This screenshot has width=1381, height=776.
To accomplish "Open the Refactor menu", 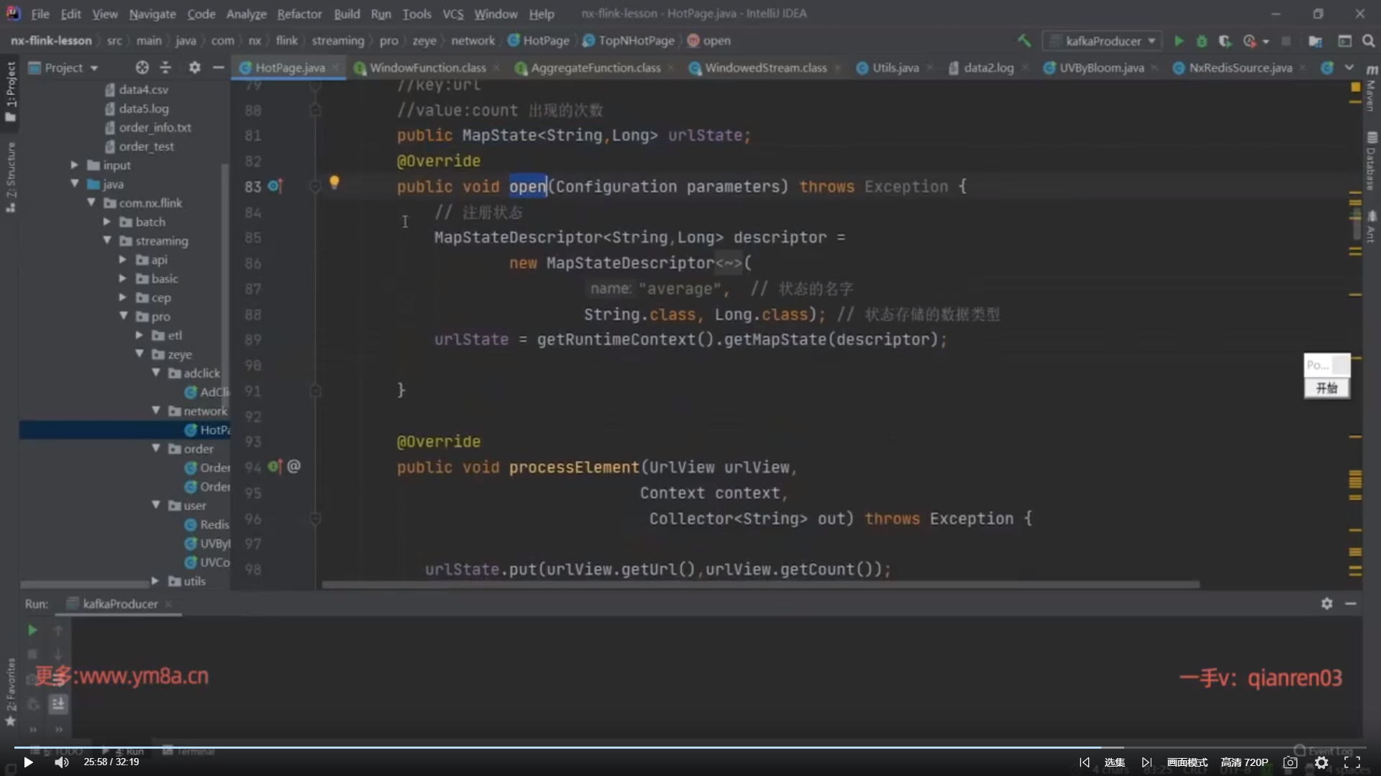I will 299,14.
